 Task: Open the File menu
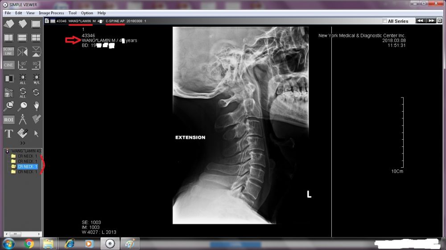tap(8, 13)
